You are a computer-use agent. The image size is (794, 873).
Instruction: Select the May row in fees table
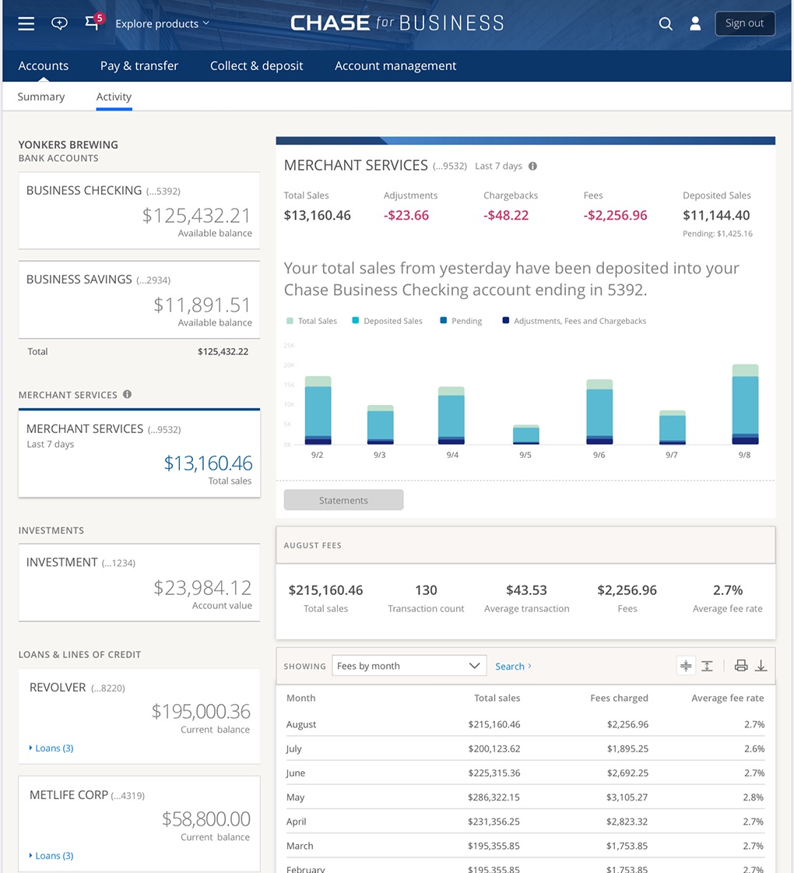525,797
